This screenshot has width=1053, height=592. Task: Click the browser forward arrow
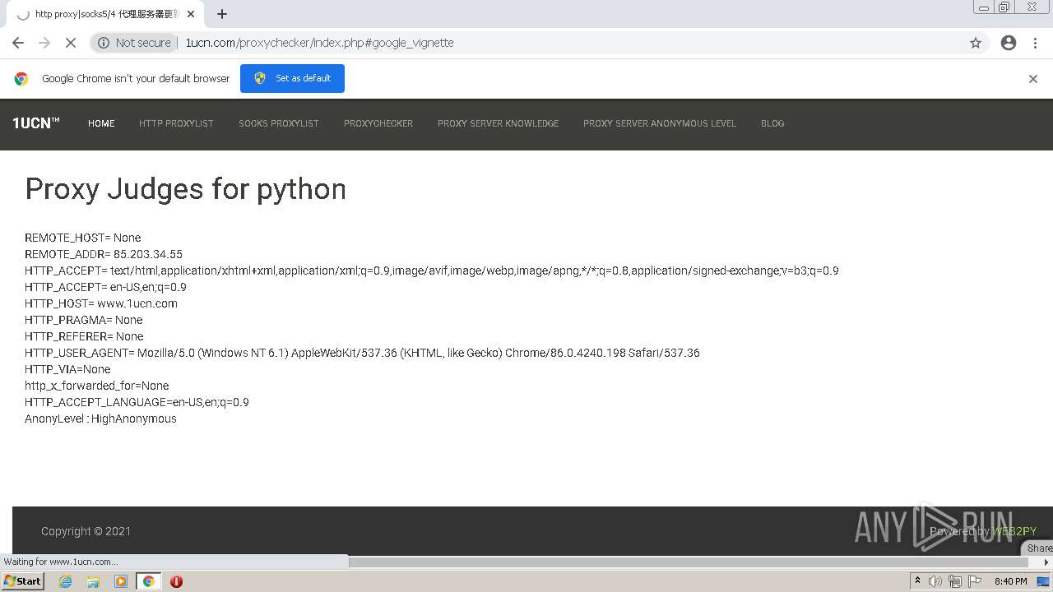(x=44, y=43)
